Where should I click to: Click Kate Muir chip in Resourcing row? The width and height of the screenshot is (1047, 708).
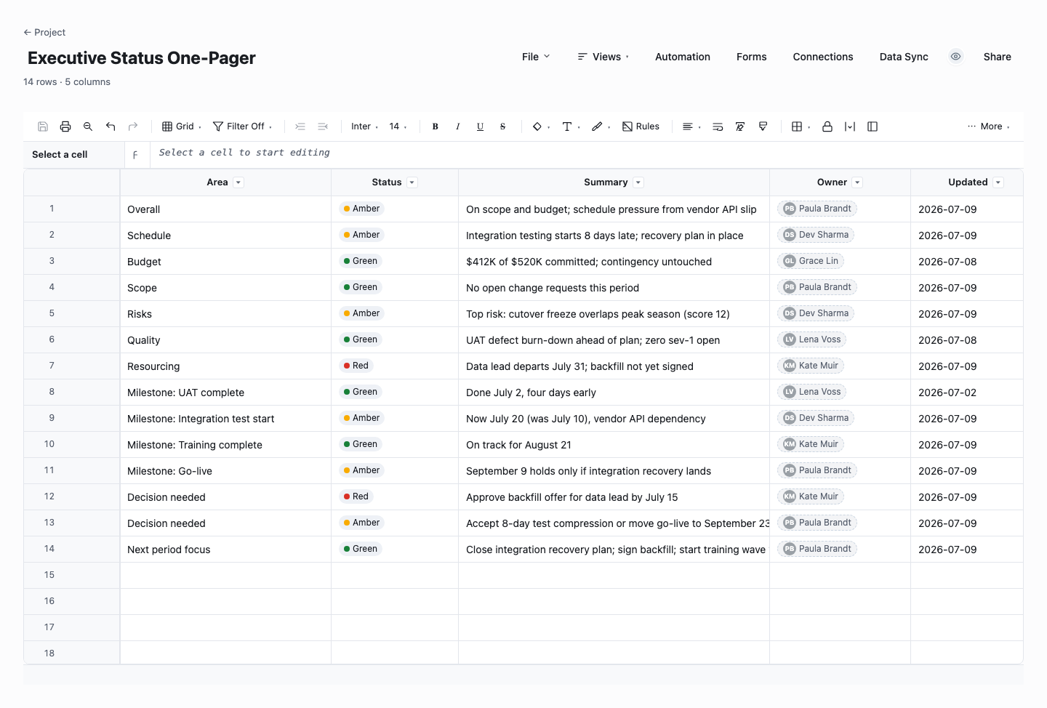[x=811, y=366]
